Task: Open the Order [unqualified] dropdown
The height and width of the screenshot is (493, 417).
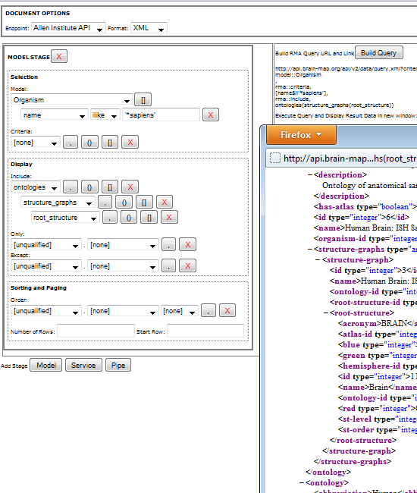Action: coord(46,311)
